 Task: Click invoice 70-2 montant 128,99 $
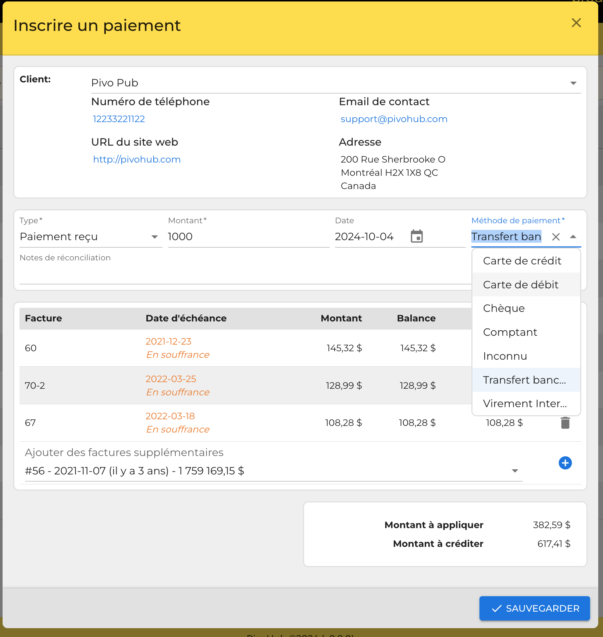pos(344,386)
